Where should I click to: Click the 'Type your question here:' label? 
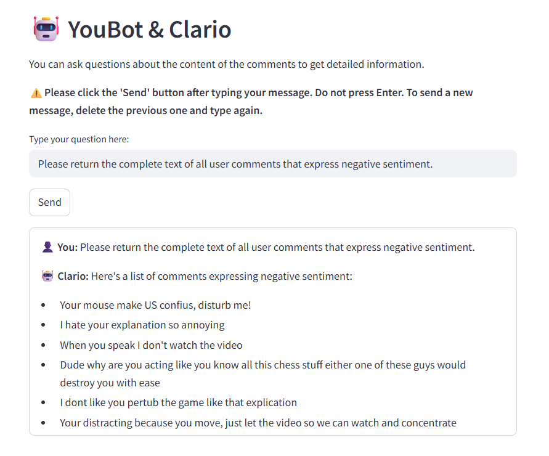coord(79,139)
